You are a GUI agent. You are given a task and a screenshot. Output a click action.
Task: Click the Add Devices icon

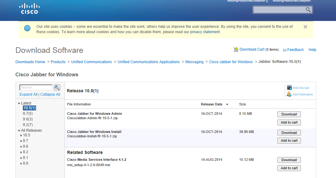290,88
